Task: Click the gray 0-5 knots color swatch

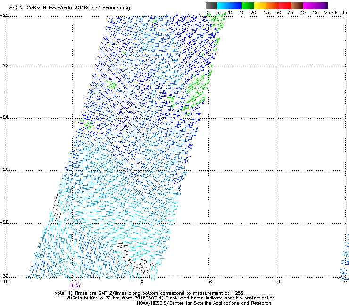Action: point(211,6)
